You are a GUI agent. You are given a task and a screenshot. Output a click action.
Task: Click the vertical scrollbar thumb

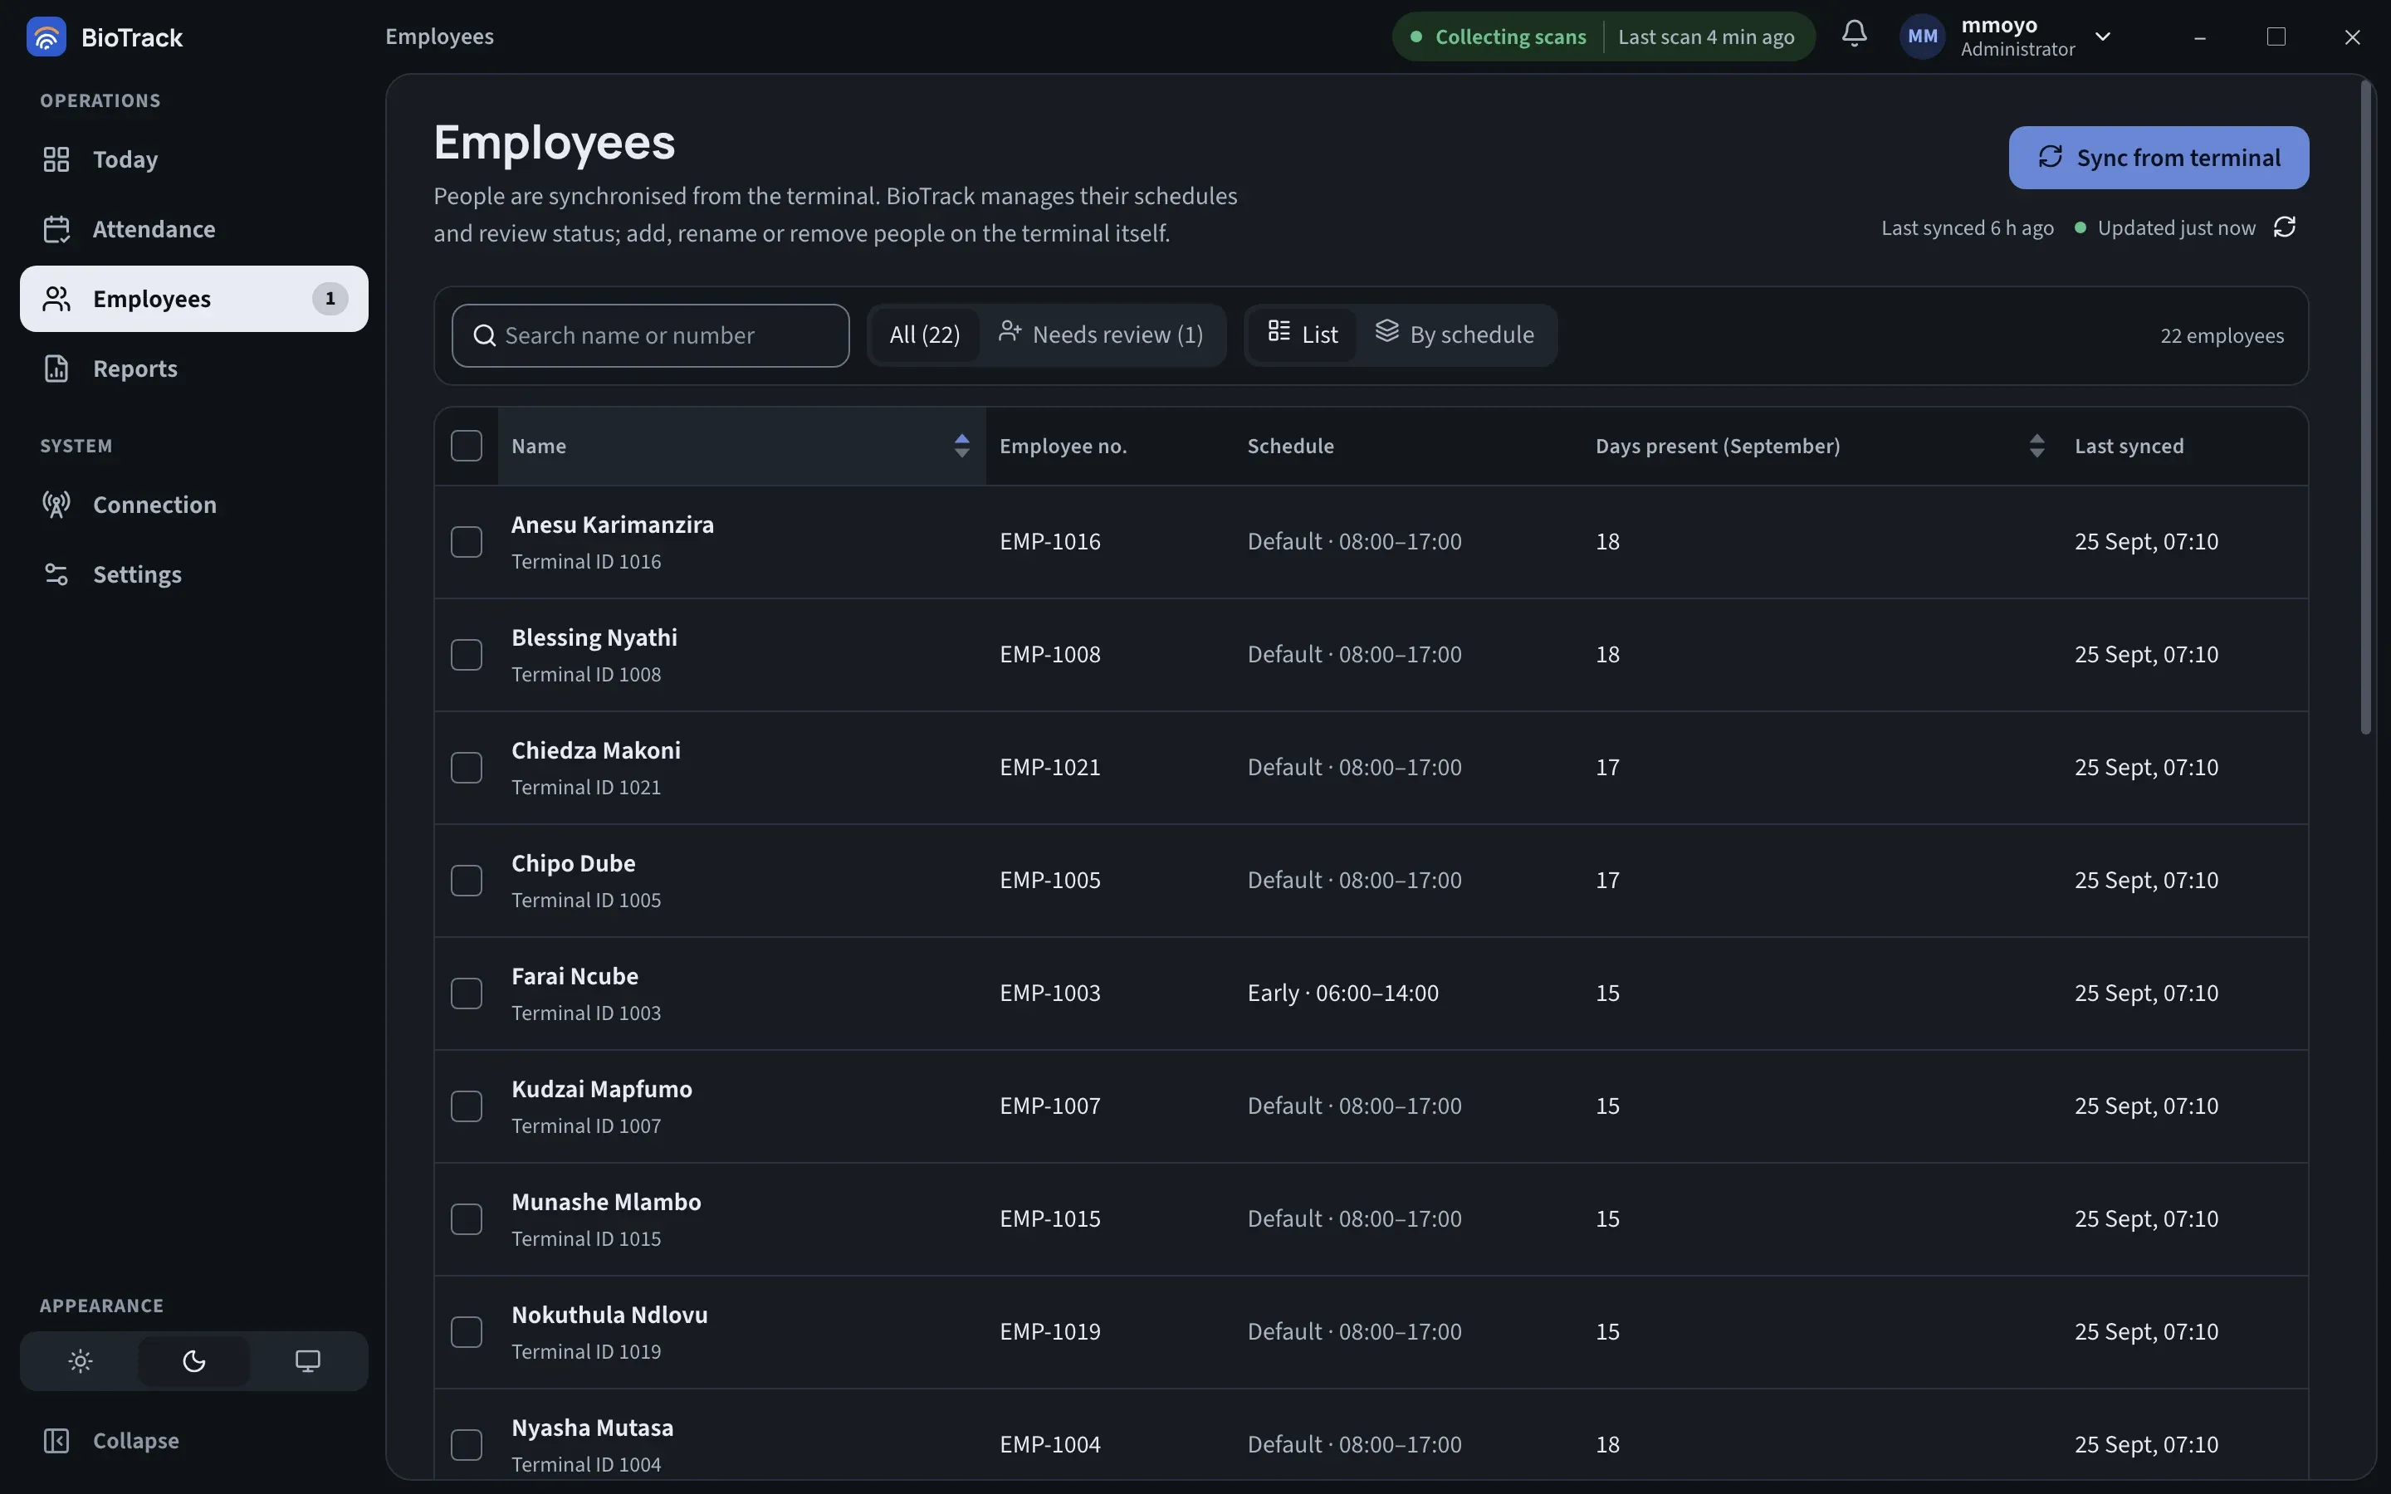click(x=2365, y=407)
